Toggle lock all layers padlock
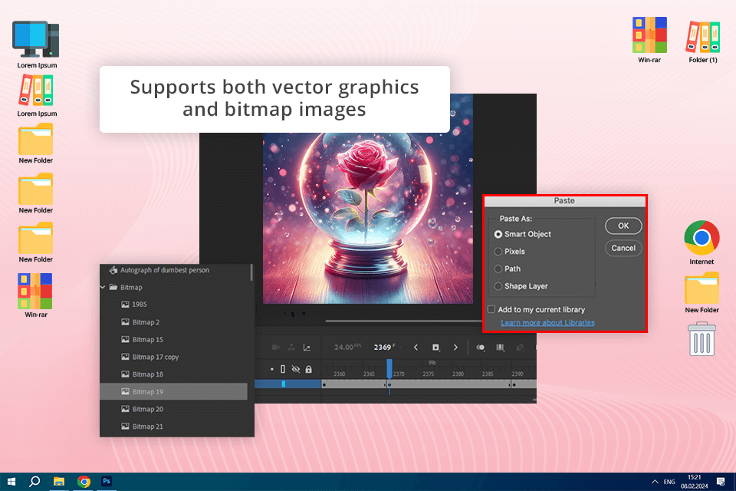This screenshot has width=736, height=491. [308, 369]
